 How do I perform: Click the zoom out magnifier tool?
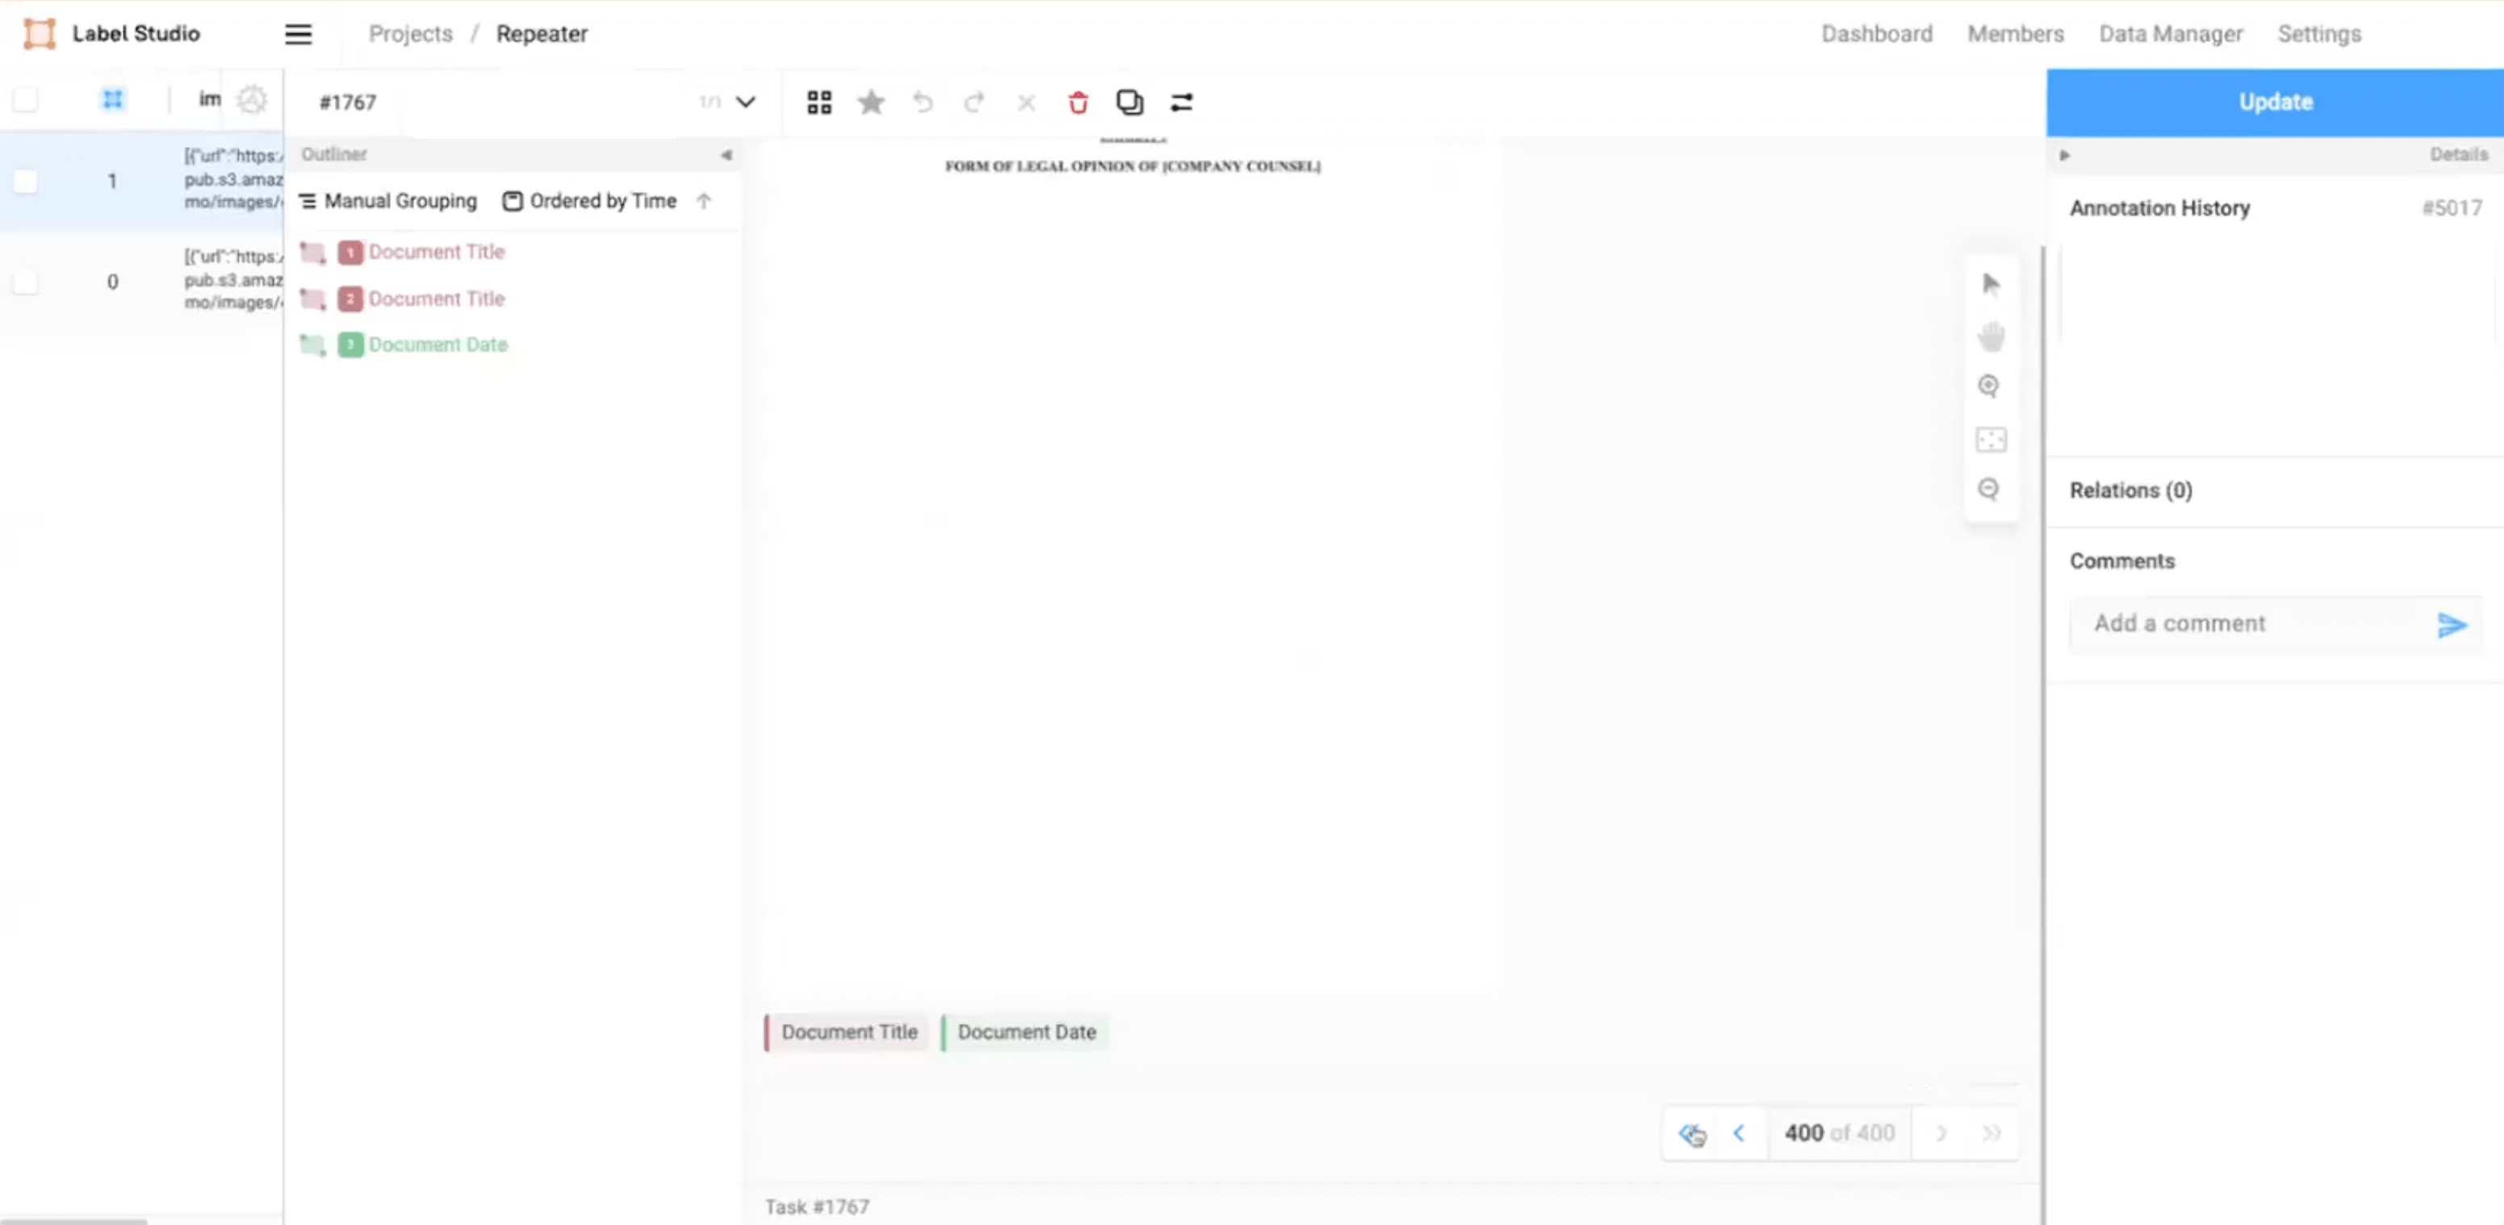click(x=1989, y=489)
